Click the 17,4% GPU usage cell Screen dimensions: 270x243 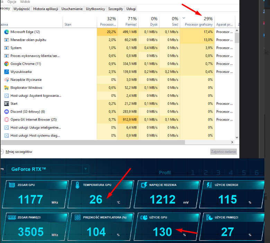(197, 32)
